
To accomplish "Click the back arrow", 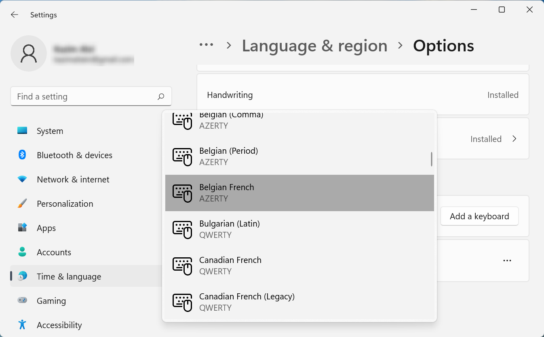I will [x=14, y=15].
